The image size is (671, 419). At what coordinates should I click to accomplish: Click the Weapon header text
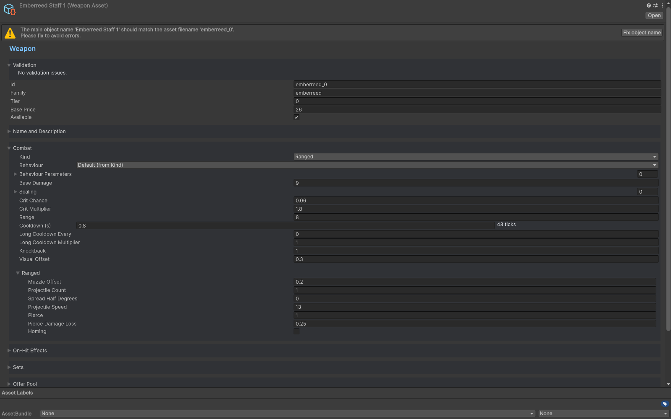[23, 49]
